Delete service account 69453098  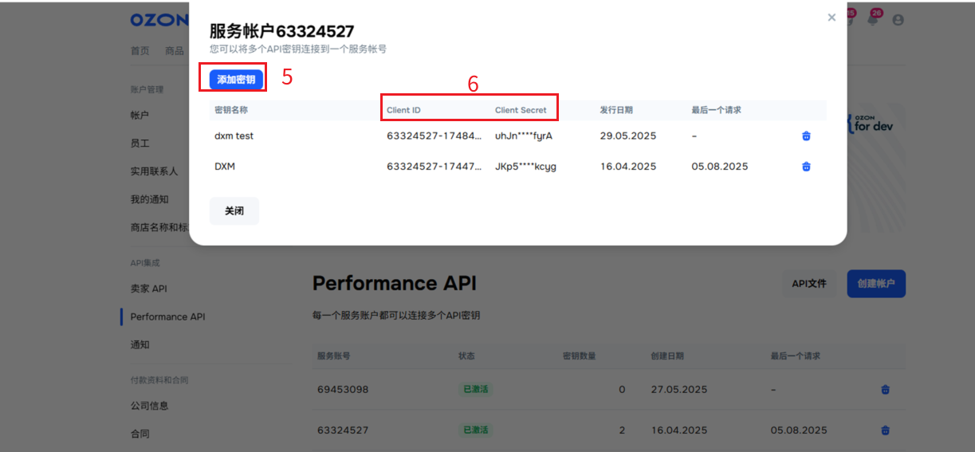tap(885, 390)
